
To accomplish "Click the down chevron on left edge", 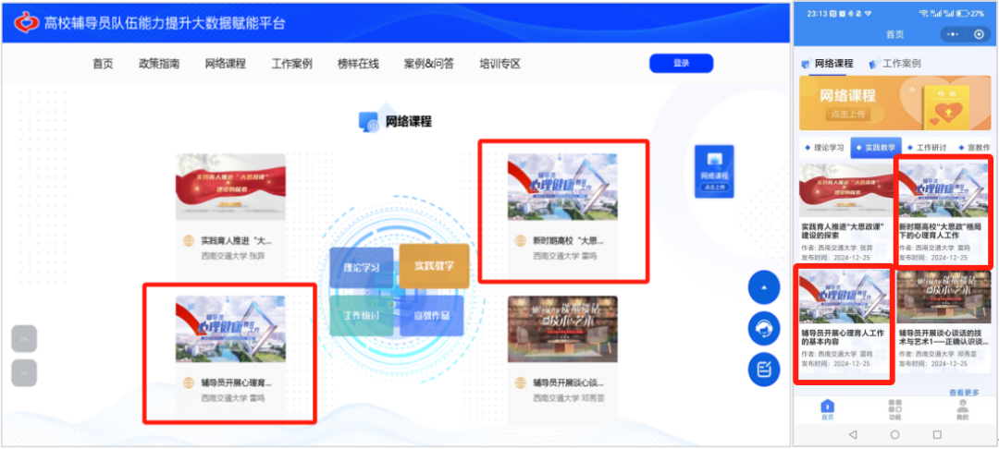I will [24, 371].
